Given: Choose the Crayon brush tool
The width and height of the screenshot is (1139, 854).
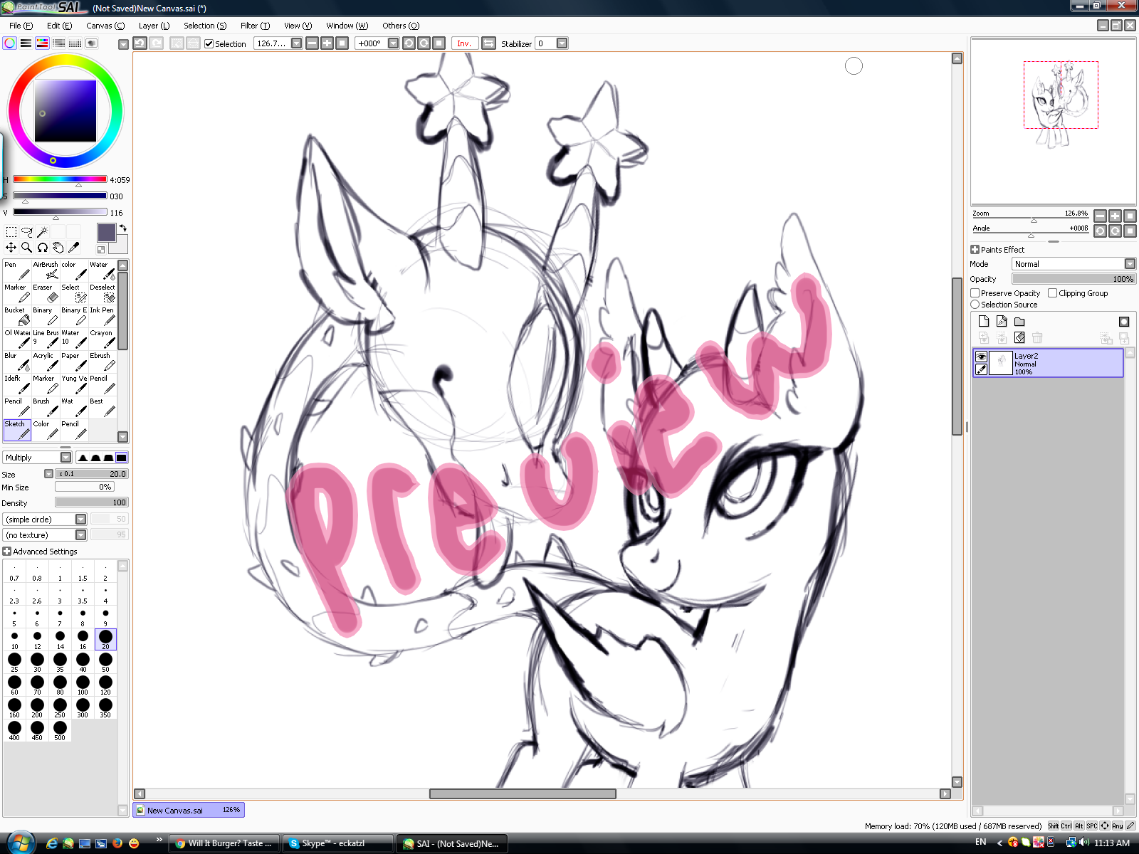Looking at the screenshot, I should click(103, 339).
